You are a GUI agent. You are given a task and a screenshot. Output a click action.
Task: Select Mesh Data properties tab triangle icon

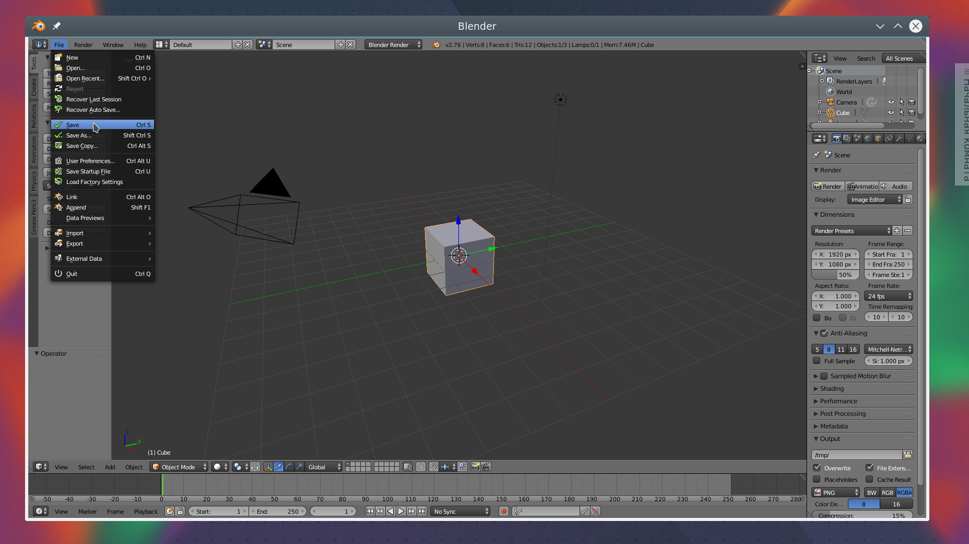(x=909, y=138)
